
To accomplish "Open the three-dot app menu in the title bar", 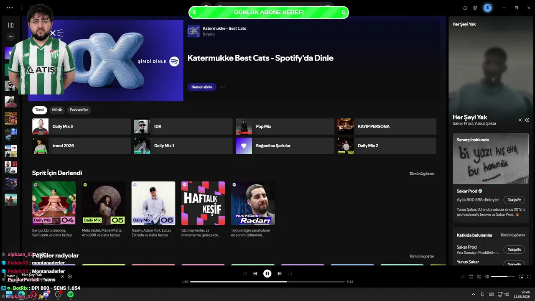I will click(x=10, y=8).
